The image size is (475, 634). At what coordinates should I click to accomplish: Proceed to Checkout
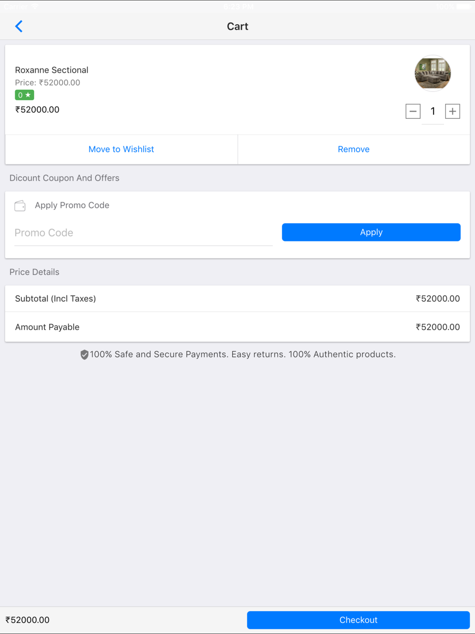click(x=358, y=620)
